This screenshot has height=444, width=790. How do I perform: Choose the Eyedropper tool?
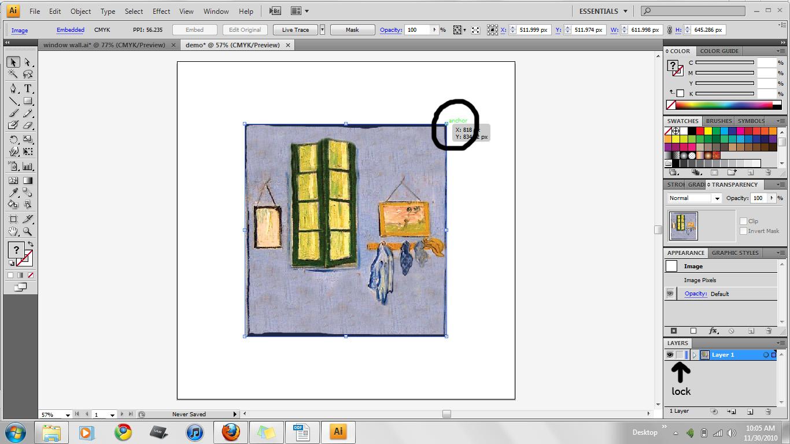[13, 193]
